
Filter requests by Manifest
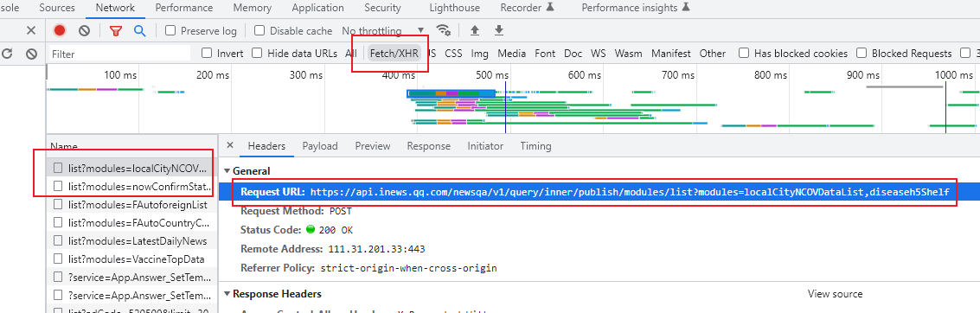[x=671, y=54]
